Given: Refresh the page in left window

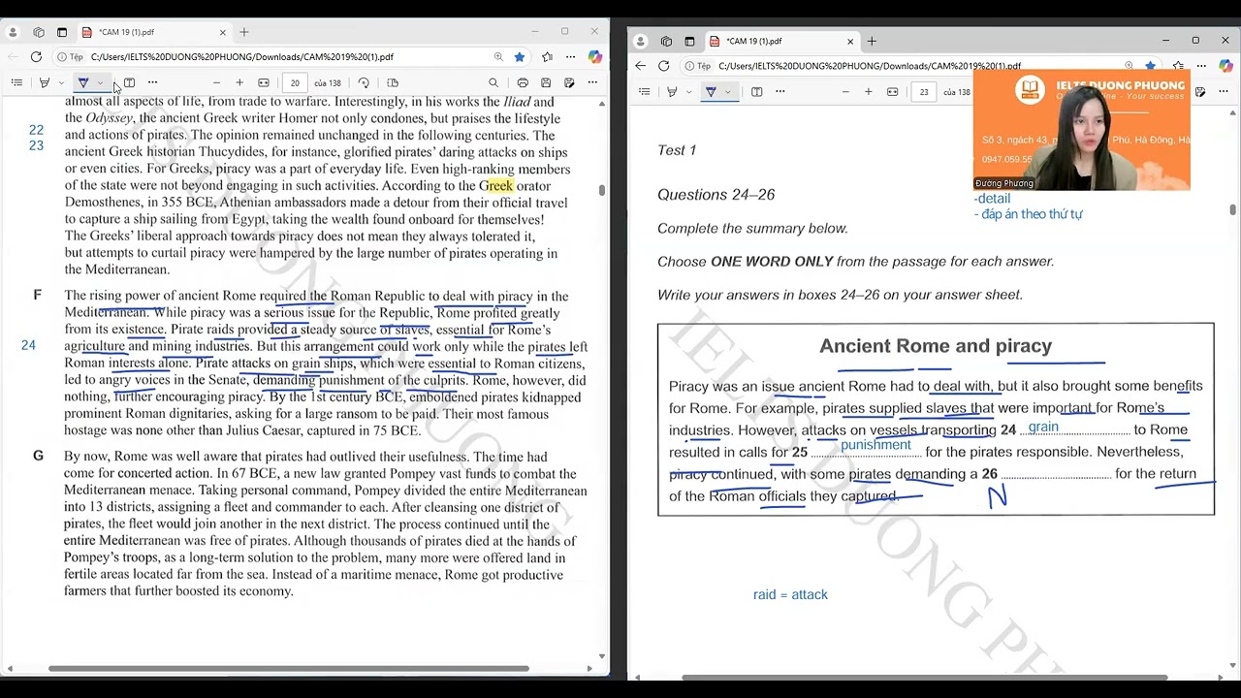Looking at the screenshot, I should [36, 57].
